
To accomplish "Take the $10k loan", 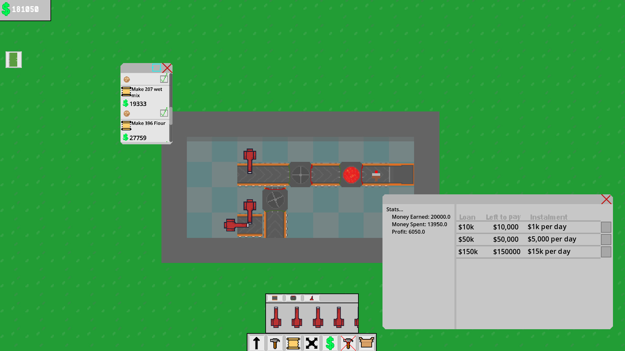I will [x=606, y=227].
